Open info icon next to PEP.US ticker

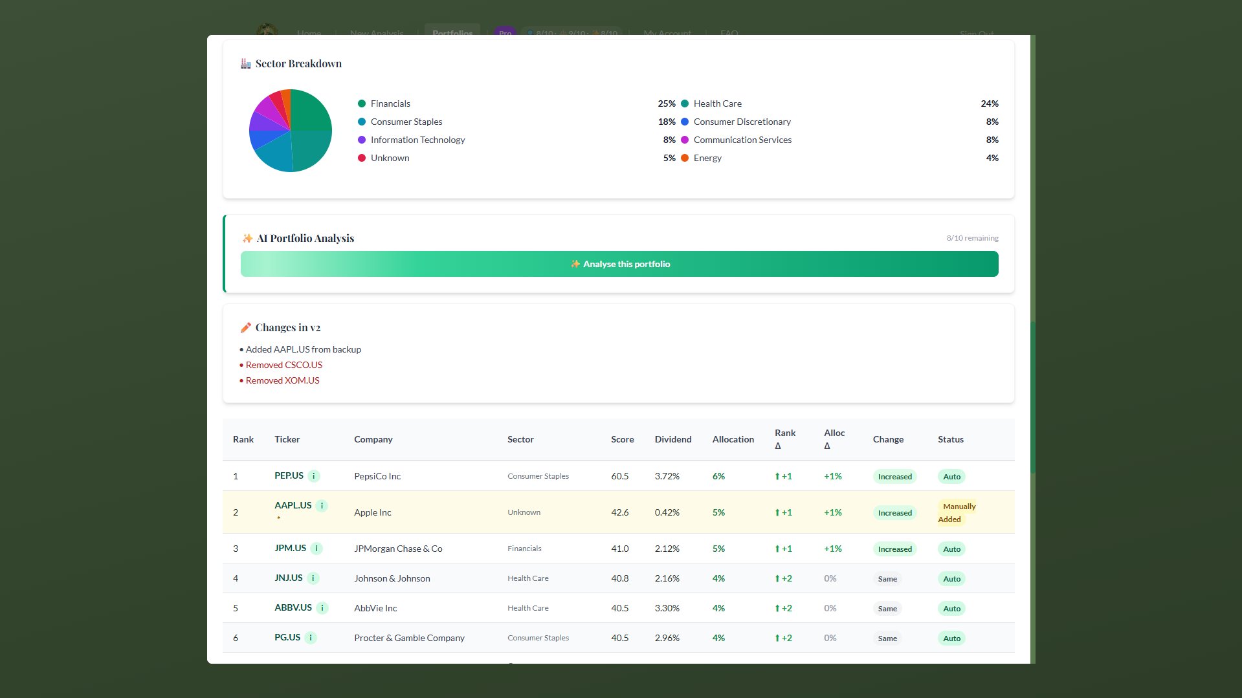(314, 475)
